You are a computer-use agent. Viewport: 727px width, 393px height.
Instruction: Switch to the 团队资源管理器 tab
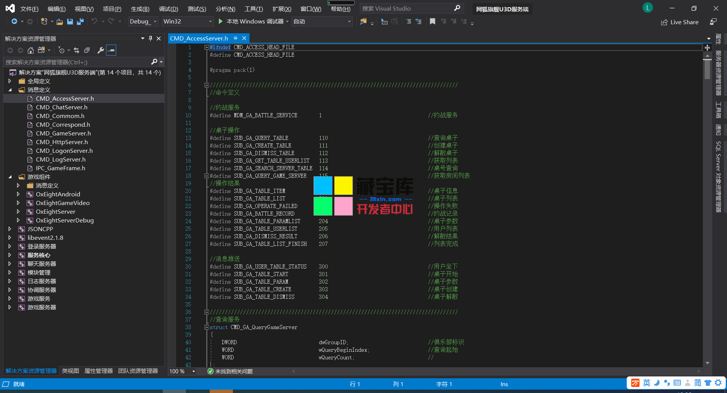click(138, 371)
